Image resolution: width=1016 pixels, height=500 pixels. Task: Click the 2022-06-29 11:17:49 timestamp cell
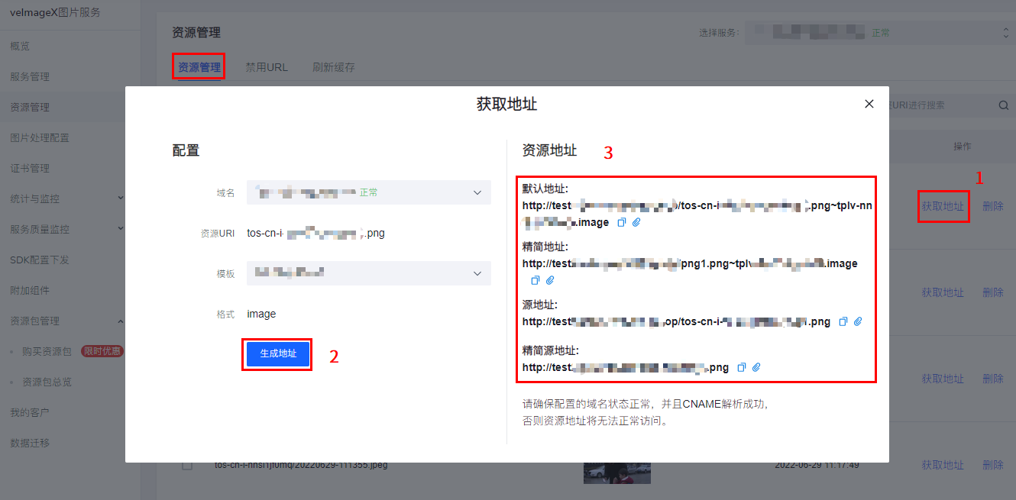pos(816,465)
